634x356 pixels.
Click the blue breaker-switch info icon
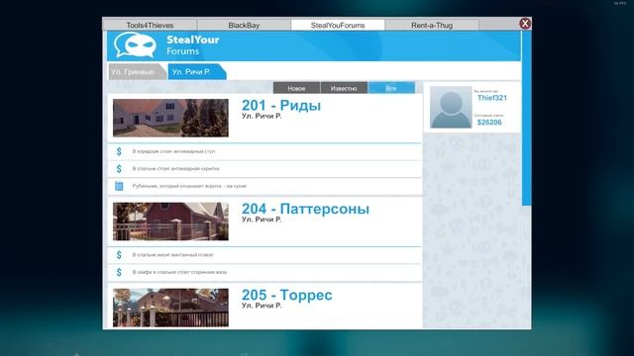[119, 186]
